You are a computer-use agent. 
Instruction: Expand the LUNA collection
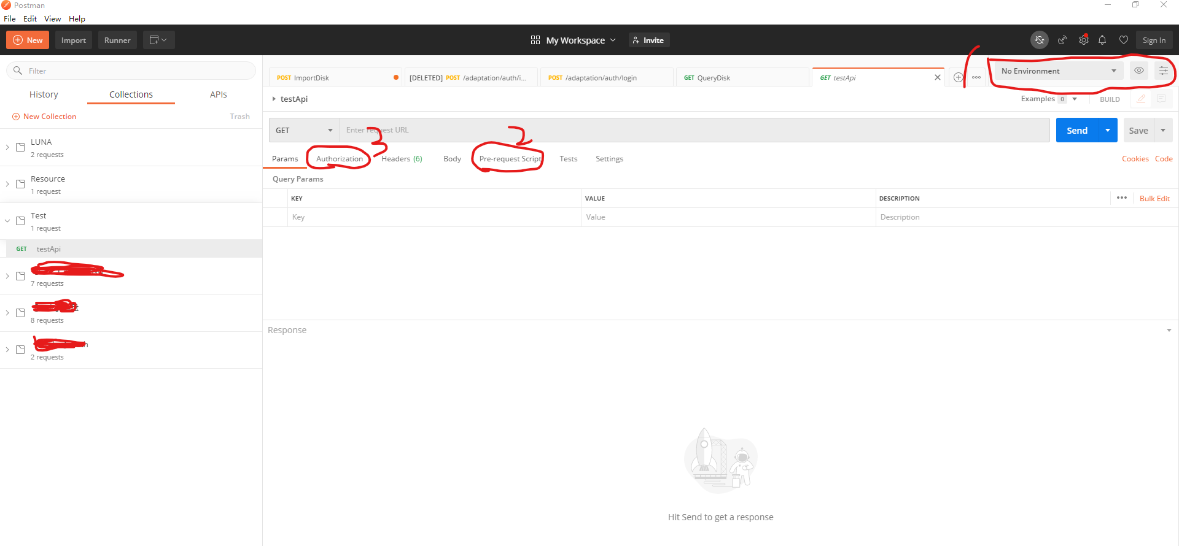7,147
